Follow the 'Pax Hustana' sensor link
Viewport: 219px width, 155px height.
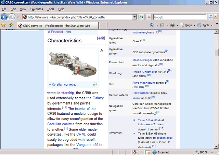pyautogui.click(x=141, y=93)
